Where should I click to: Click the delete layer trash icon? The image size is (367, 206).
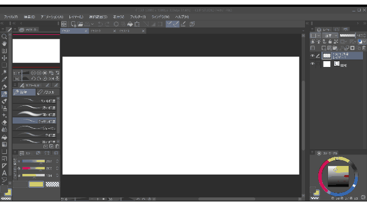364,48
